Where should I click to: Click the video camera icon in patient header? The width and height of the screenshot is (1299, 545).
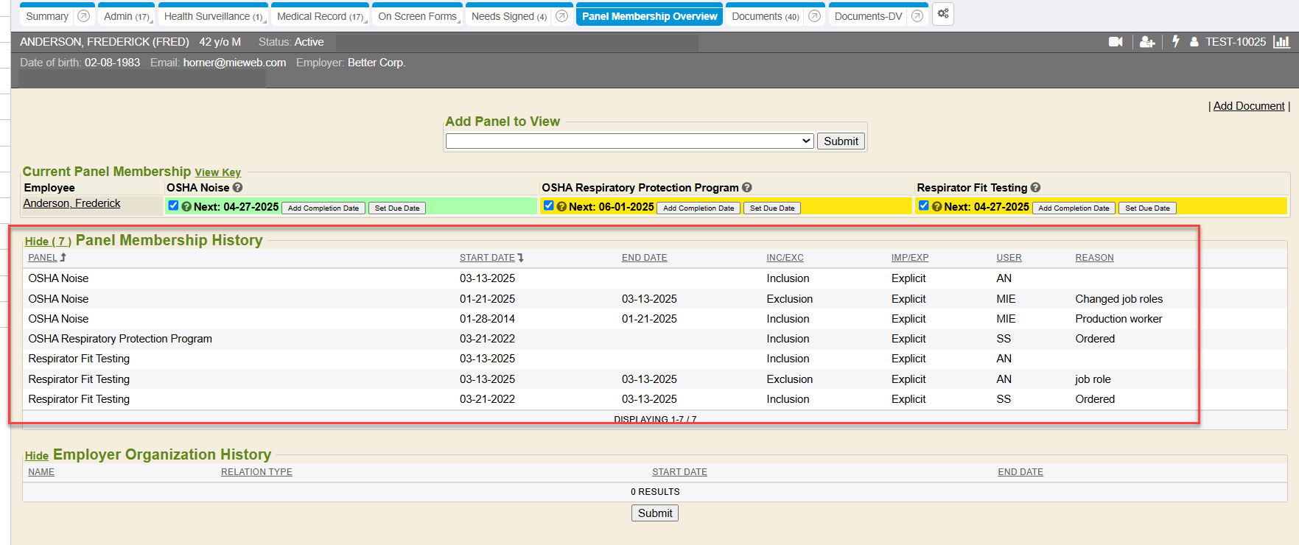(x=1116, y=42)
